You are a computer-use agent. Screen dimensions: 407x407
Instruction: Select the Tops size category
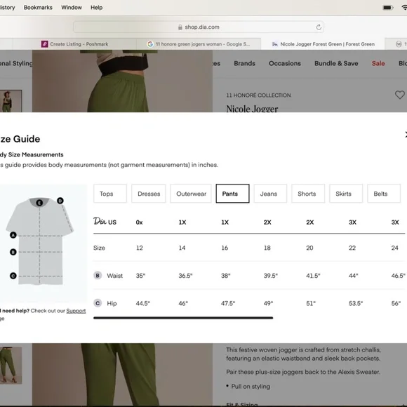[x=110, y=194]
